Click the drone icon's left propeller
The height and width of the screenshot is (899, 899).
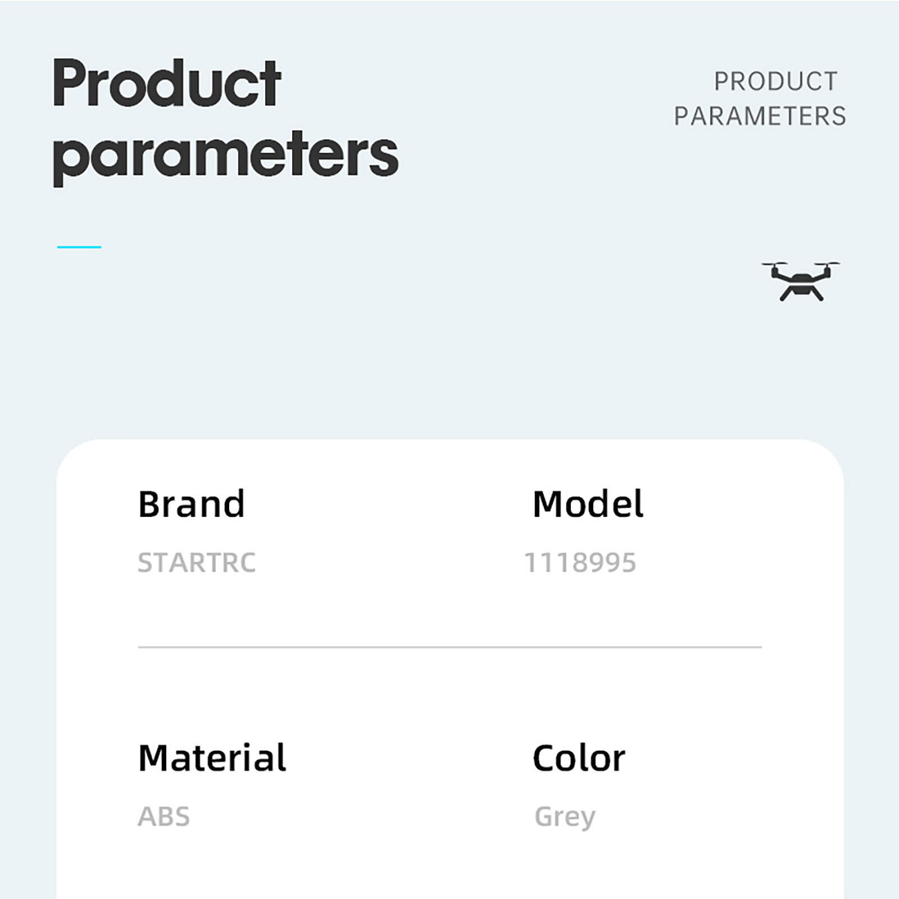pyautogui.click(x=774, y=264)
